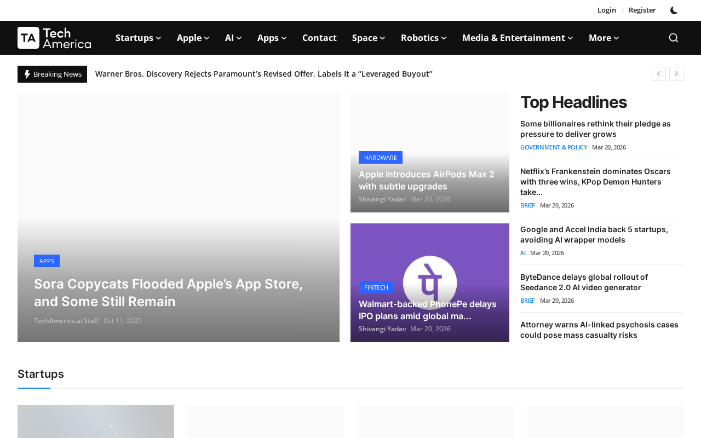
Task: Show next breaking news item
Action: click(676, 74)
